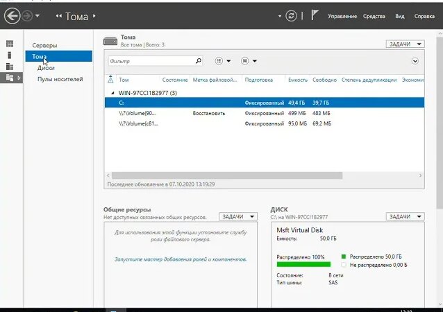Viewport: 443px width, 312px height.
Task: Click Запустите мастер добавления ролей link
Action: (x=181, y=259)
